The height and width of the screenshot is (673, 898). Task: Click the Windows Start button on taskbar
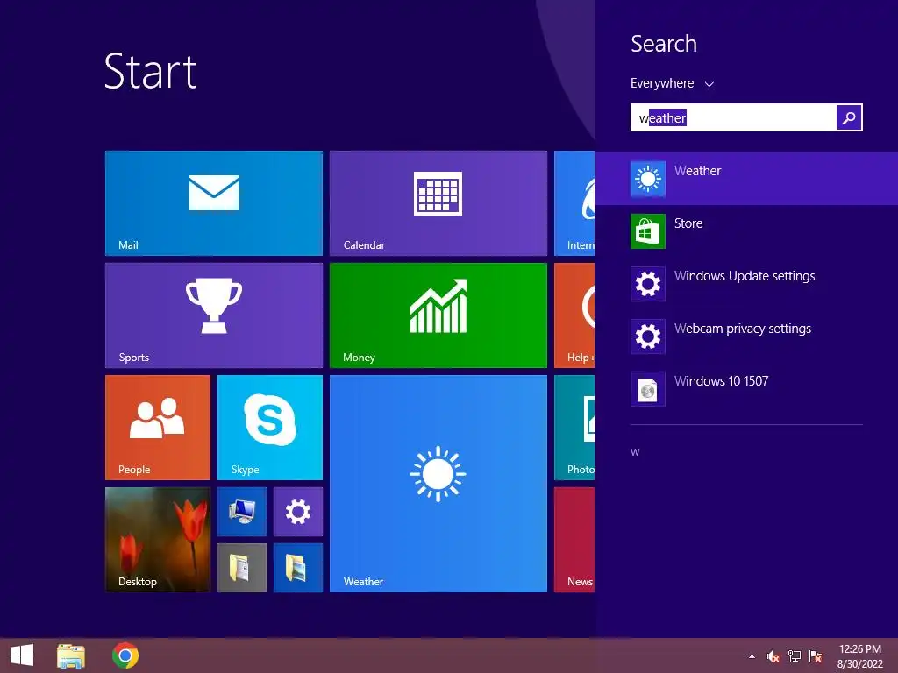coord(22,655)
